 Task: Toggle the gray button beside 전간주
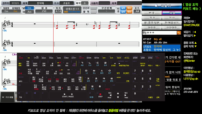coord(93,8)
